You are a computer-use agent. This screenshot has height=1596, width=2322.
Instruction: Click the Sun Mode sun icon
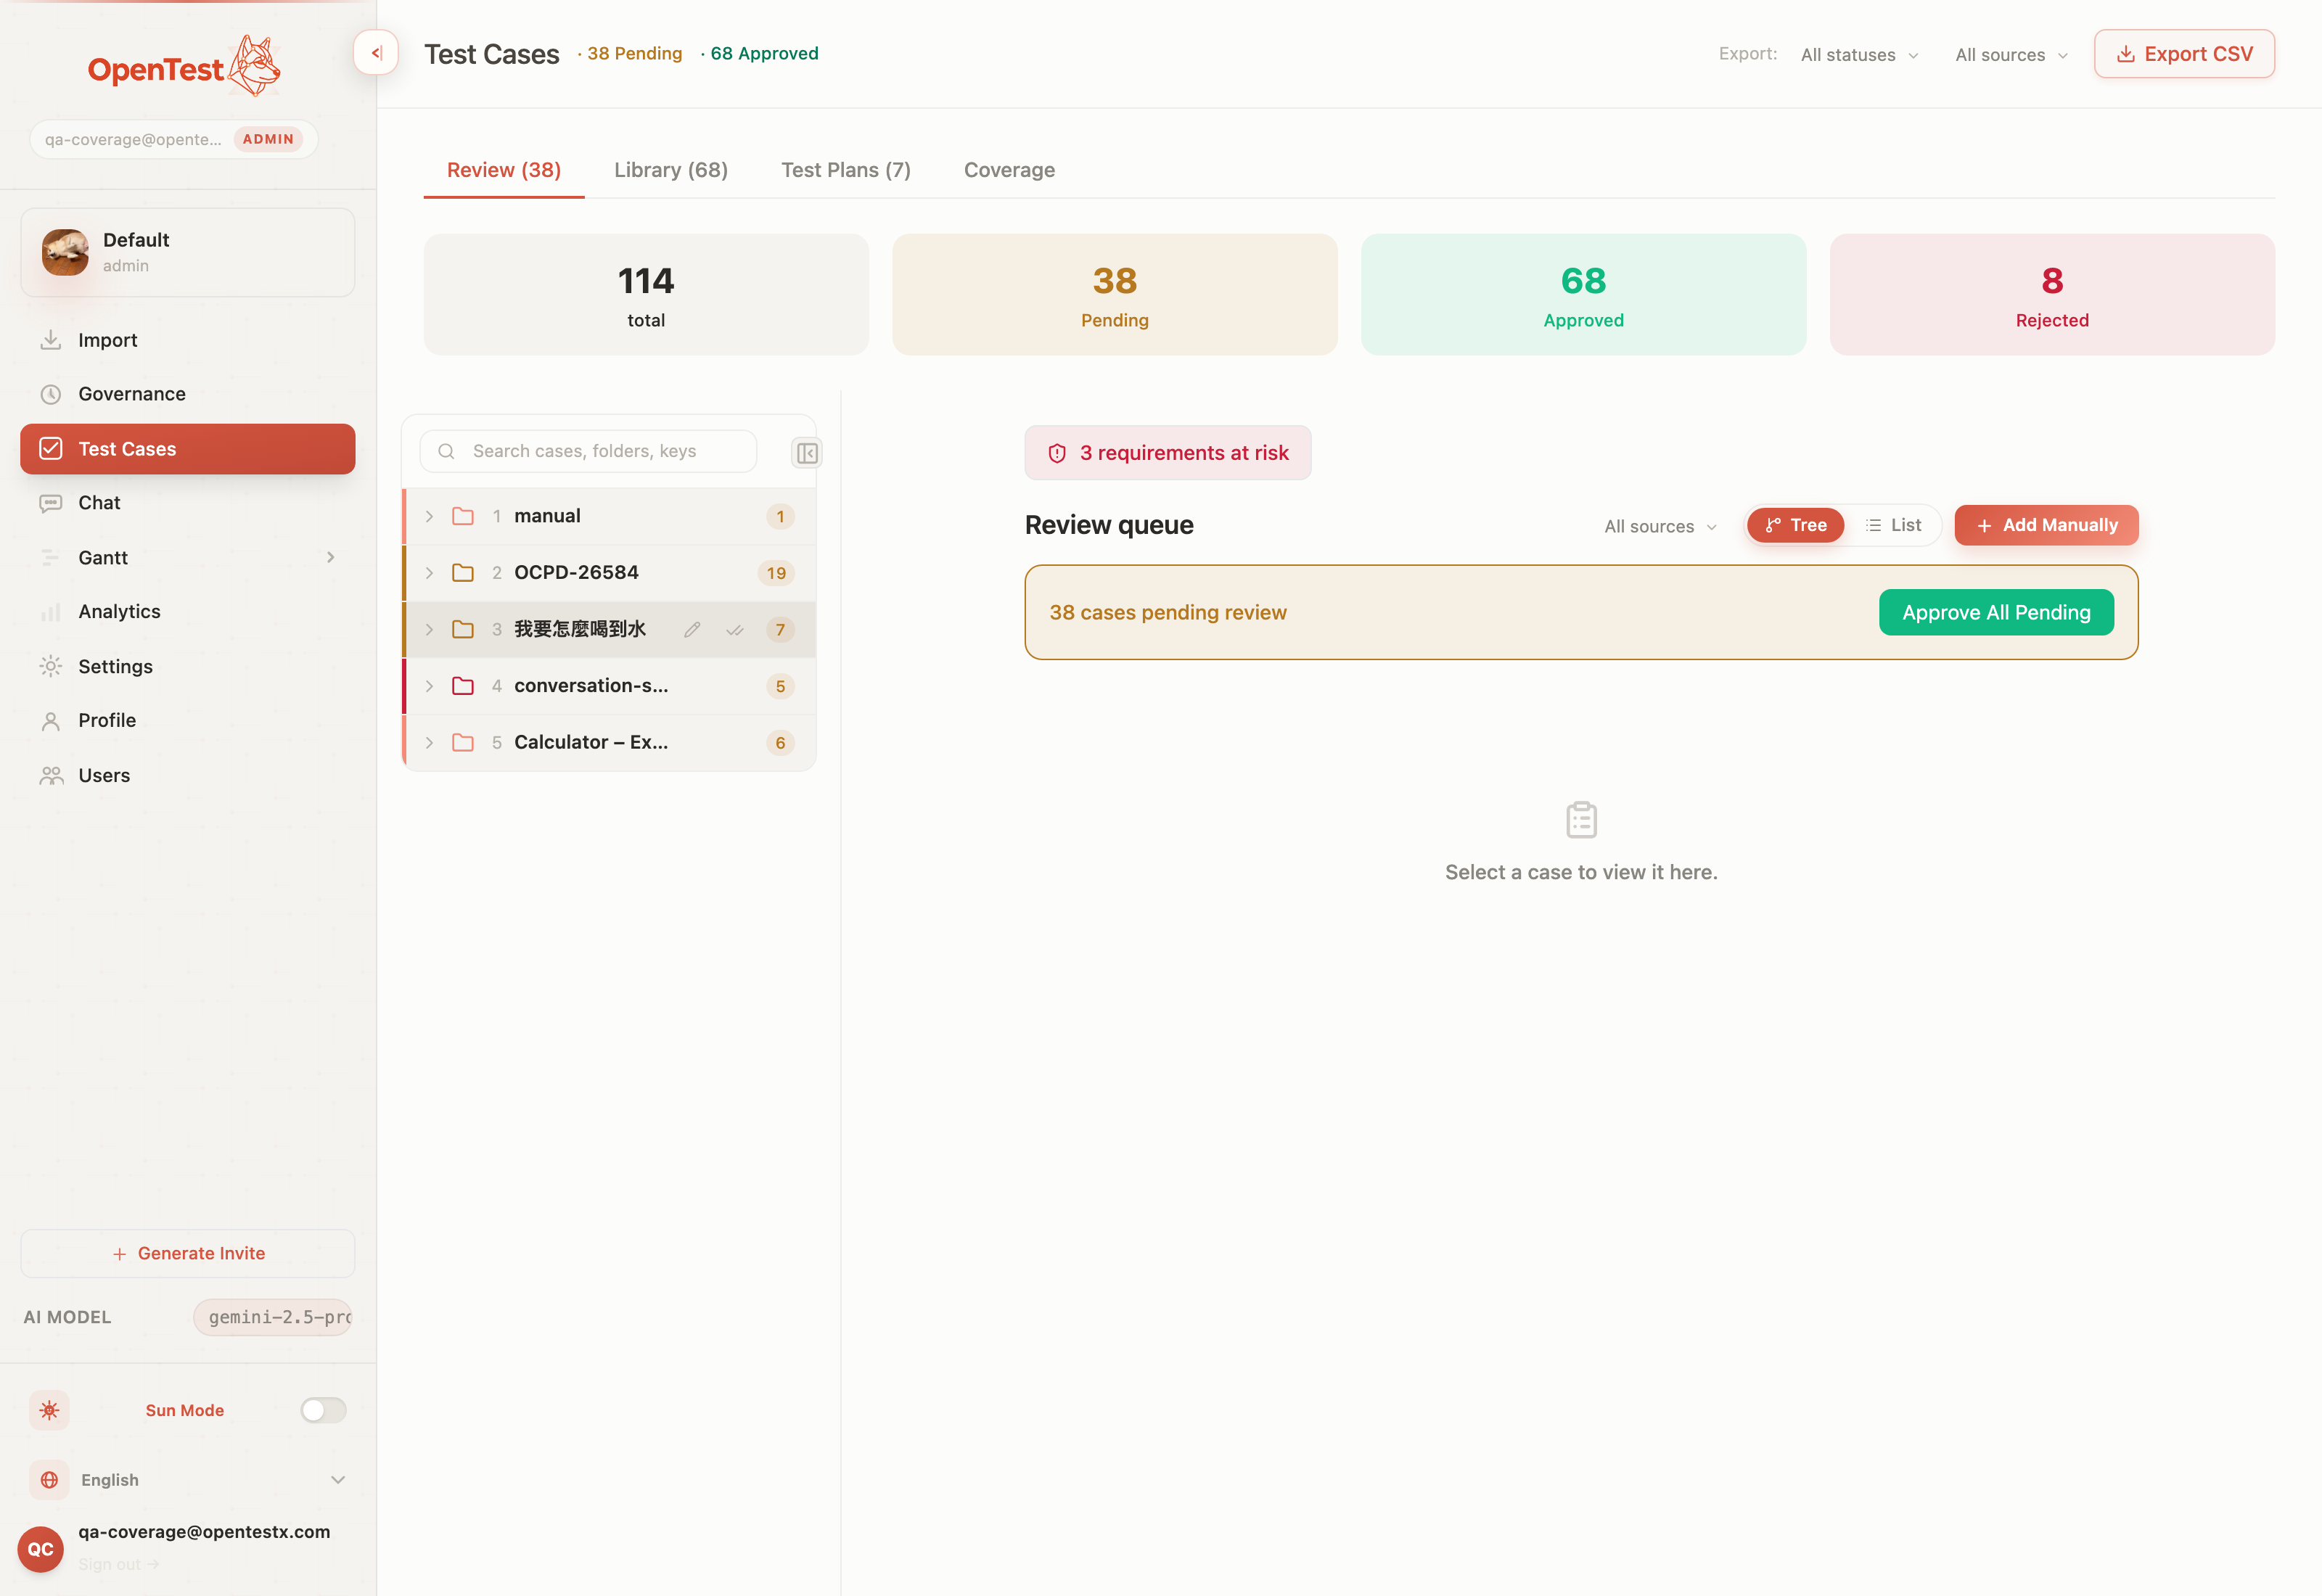click(49, 1410)
